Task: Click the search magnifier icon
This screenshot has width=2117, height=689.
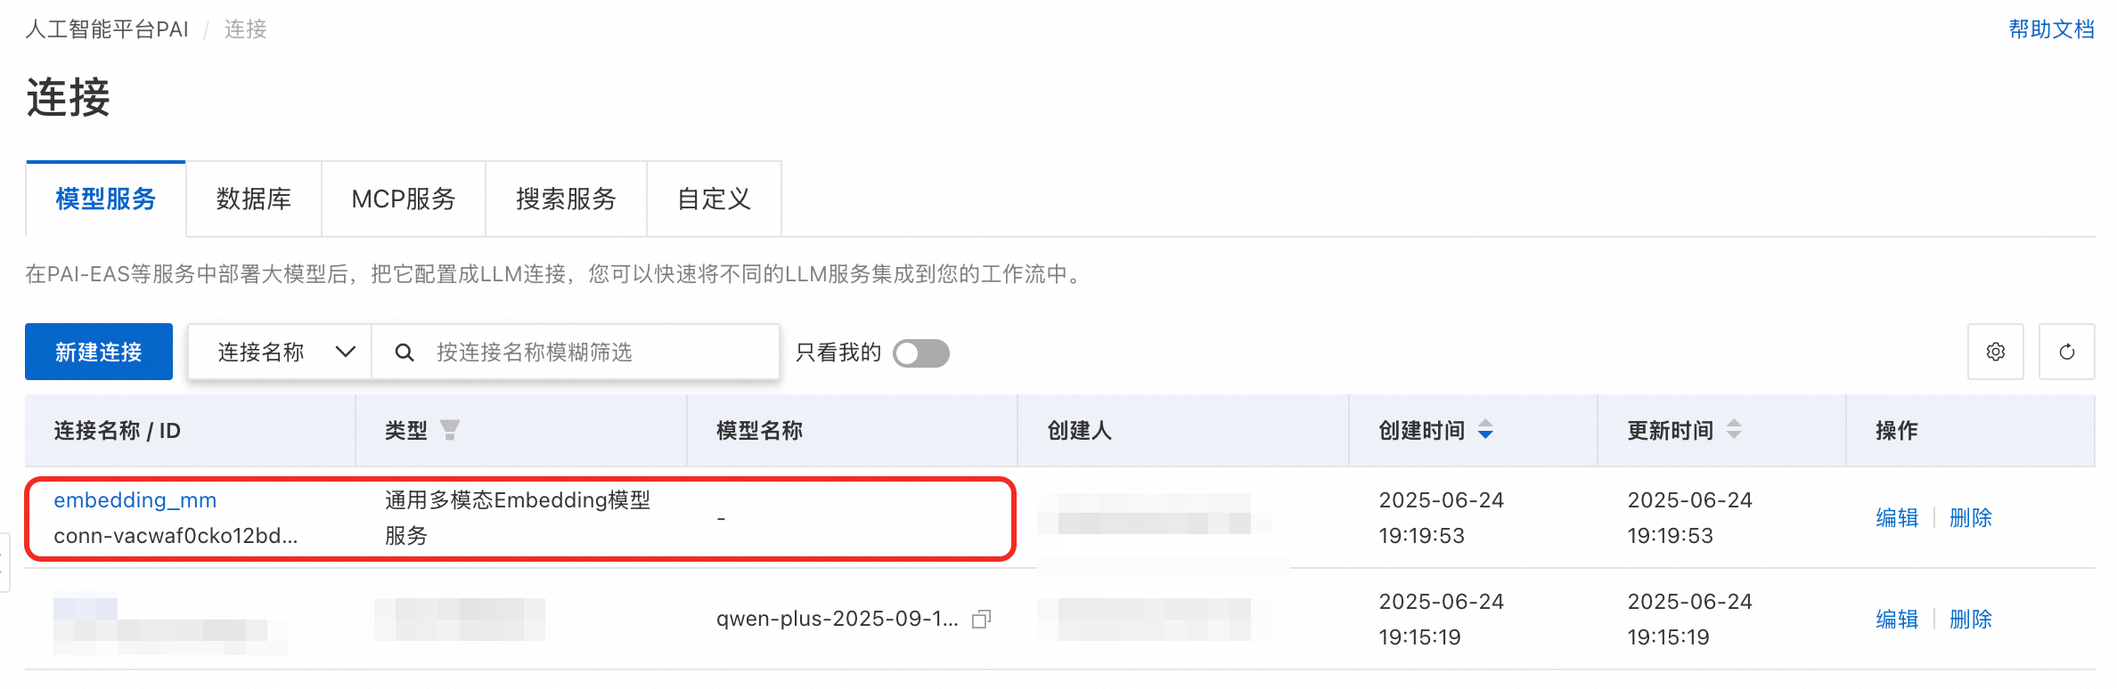Action: click(x=404, y=353)
